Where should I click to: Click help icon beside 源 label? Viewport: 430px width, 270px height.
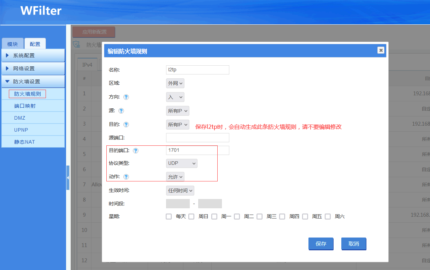click(x=121, y=111)
